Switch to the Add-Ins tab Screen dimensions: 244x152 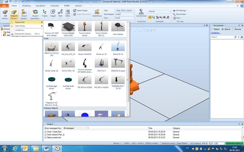(78, 6)
